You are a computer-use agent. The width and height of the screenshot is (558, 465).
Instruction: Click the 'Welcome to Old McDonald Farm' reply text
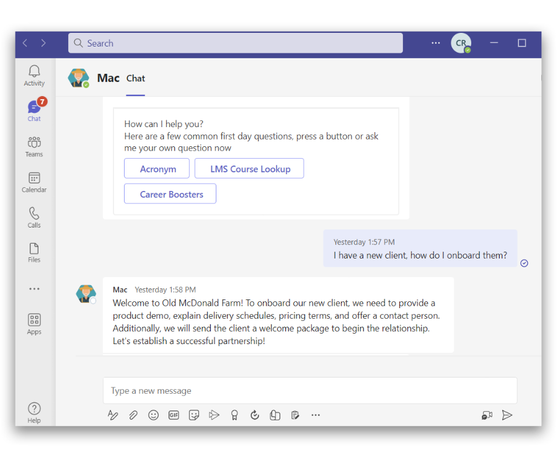pos(276,322)
